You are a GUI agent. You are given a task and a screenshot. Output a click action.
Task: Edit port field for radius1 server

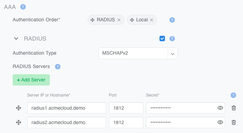coord(126,108)
